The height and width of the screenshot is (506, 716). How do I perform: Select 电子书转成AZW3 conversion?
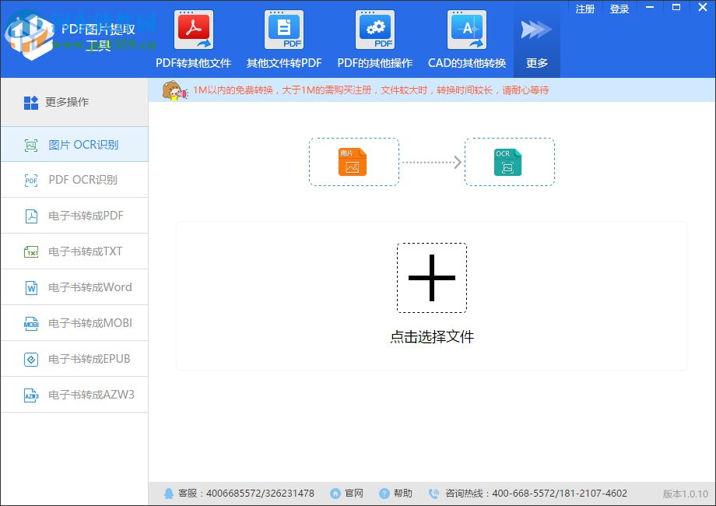coord(74,395)
